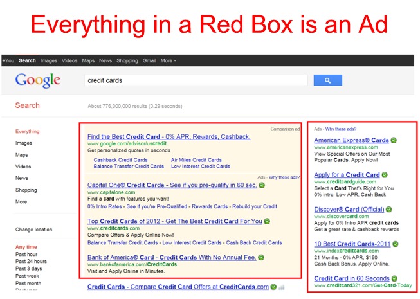
Task: Open Credit Card in 60 Seconds ad
Action: (352, 278)
